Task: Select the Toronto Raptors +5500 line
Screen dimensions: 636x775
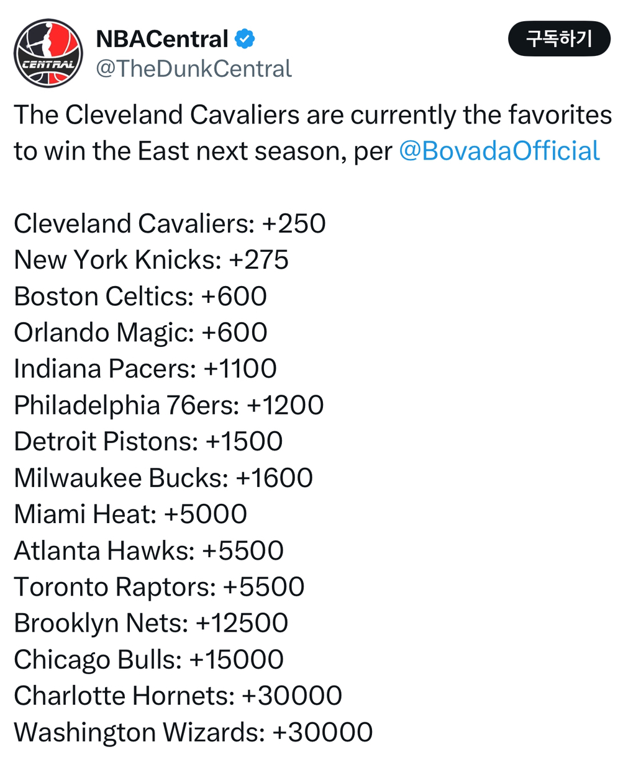Action: coord(159,587)
